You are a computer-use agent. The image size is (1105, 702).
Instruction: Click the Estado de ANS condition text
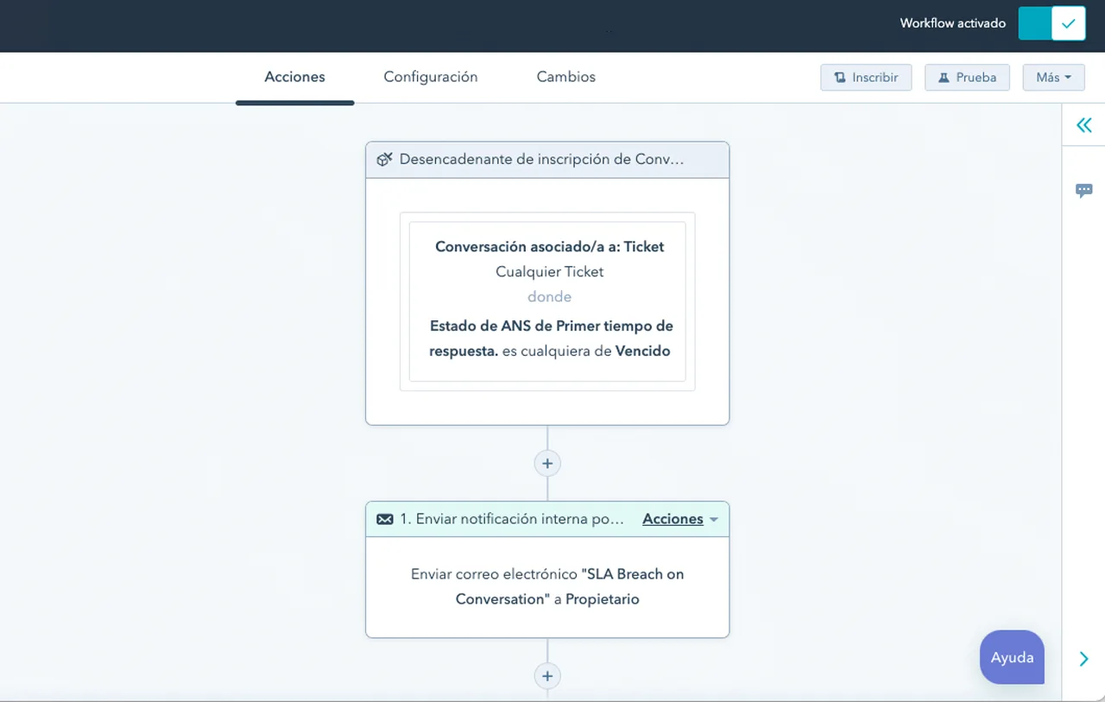coord(550,338)
